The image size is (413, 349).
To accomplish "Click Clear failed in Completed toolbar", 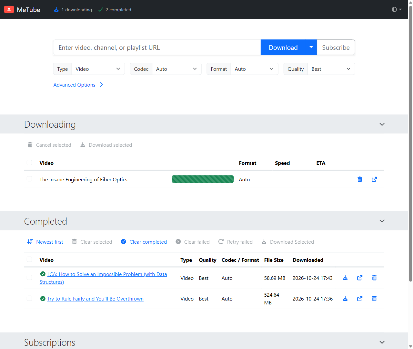I will click(193, 242).
